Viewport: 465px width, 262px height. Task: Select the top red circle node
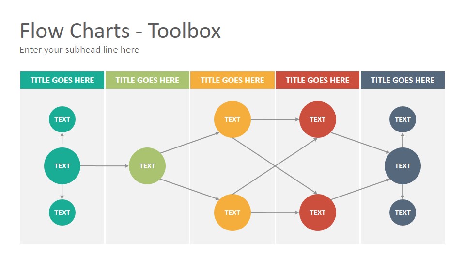point(318,119)
